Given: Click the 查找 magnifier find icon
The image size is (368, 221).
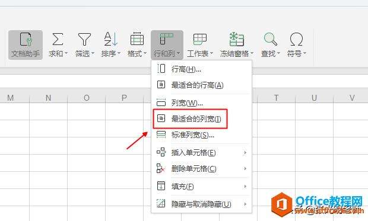Looking at the screenshot, I should pos(271,39).
